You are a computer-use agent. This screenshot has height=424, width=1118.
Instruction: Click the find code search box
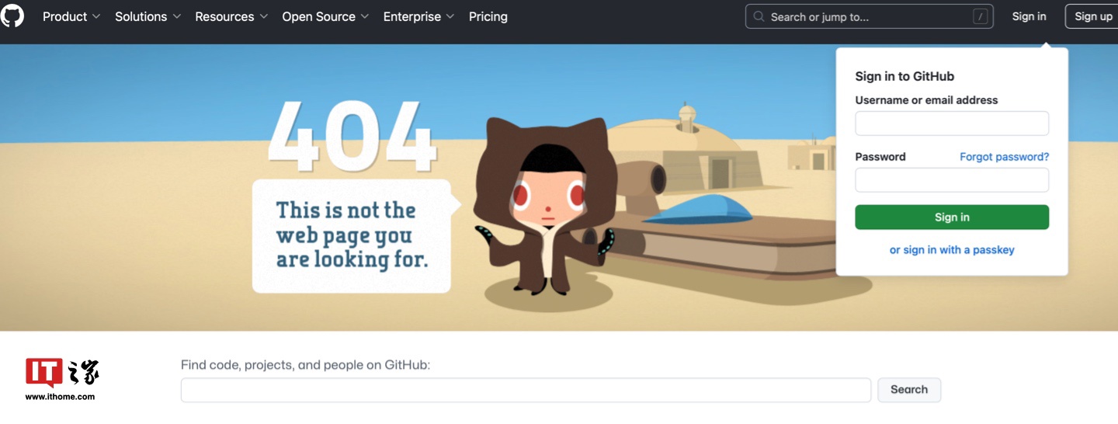(x=526, y=390)
